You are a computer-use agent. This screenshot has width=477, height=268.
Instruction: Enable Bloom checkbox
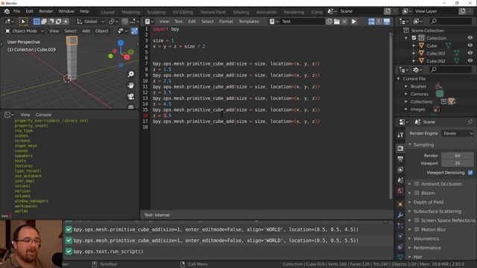point(417,193)
